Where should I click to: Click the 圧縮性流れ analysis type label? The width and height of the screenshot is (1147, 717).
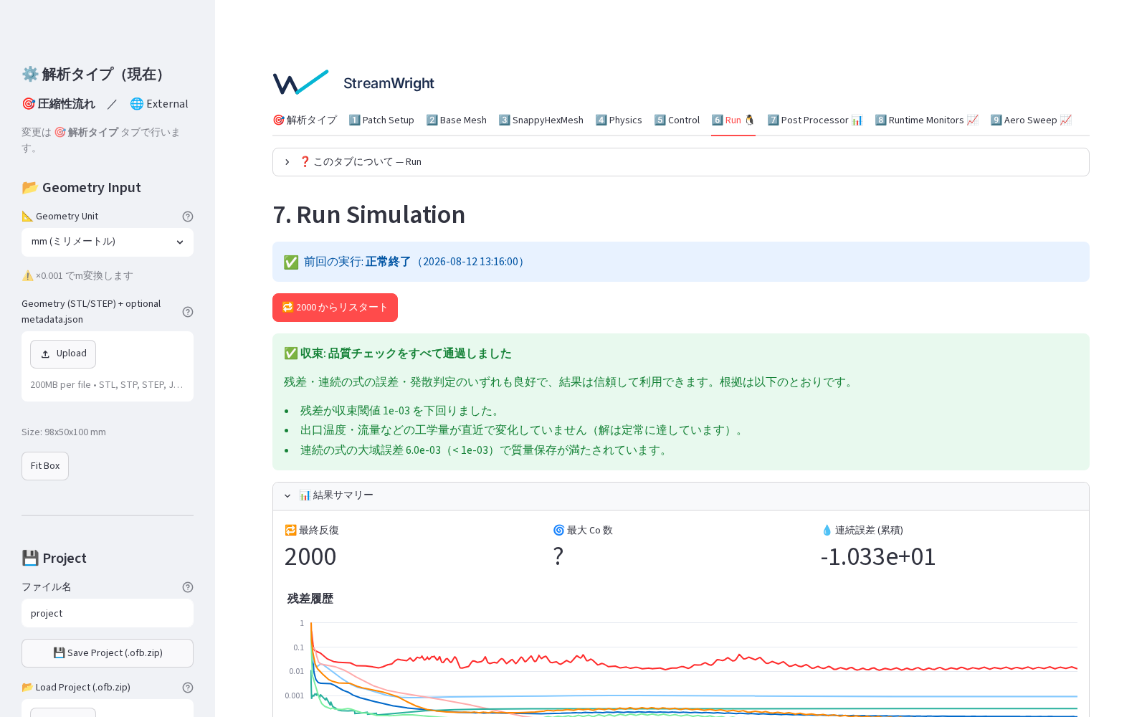[x=58, y=104]
